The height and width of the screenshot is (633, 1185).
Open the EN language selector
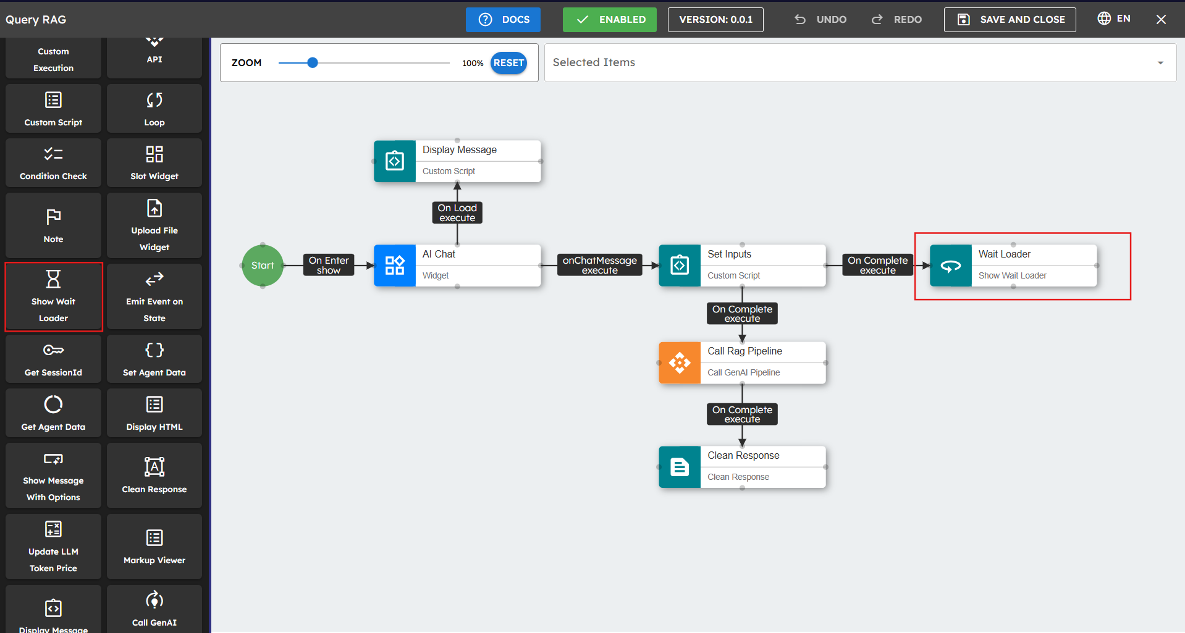click(x=1114, y=19)
